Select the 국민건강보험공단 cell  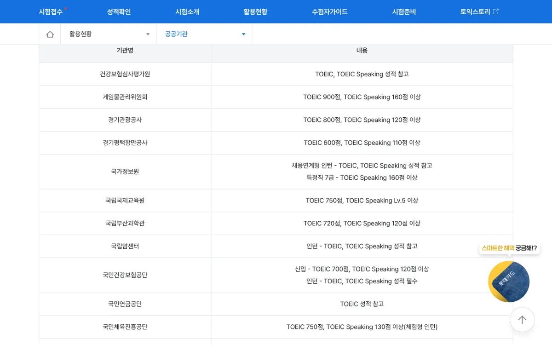(x=125, y=275)
